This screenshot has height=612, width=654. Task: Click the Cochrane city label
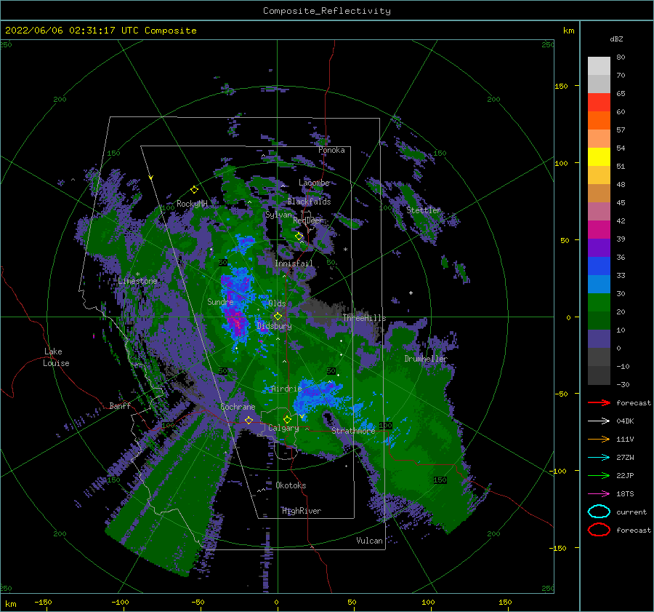point(238,407)
